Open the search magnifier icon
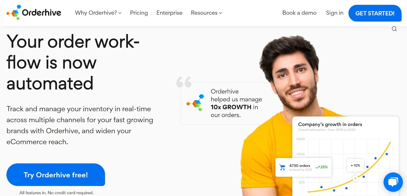The width and height of the screenshot is (407, 196). [x=394, y=29]
